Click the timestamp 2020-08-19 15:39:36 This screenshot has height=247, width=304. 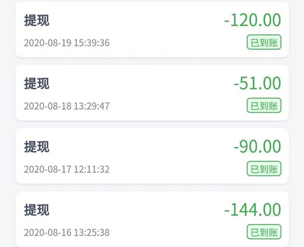(x=67, y=43)
